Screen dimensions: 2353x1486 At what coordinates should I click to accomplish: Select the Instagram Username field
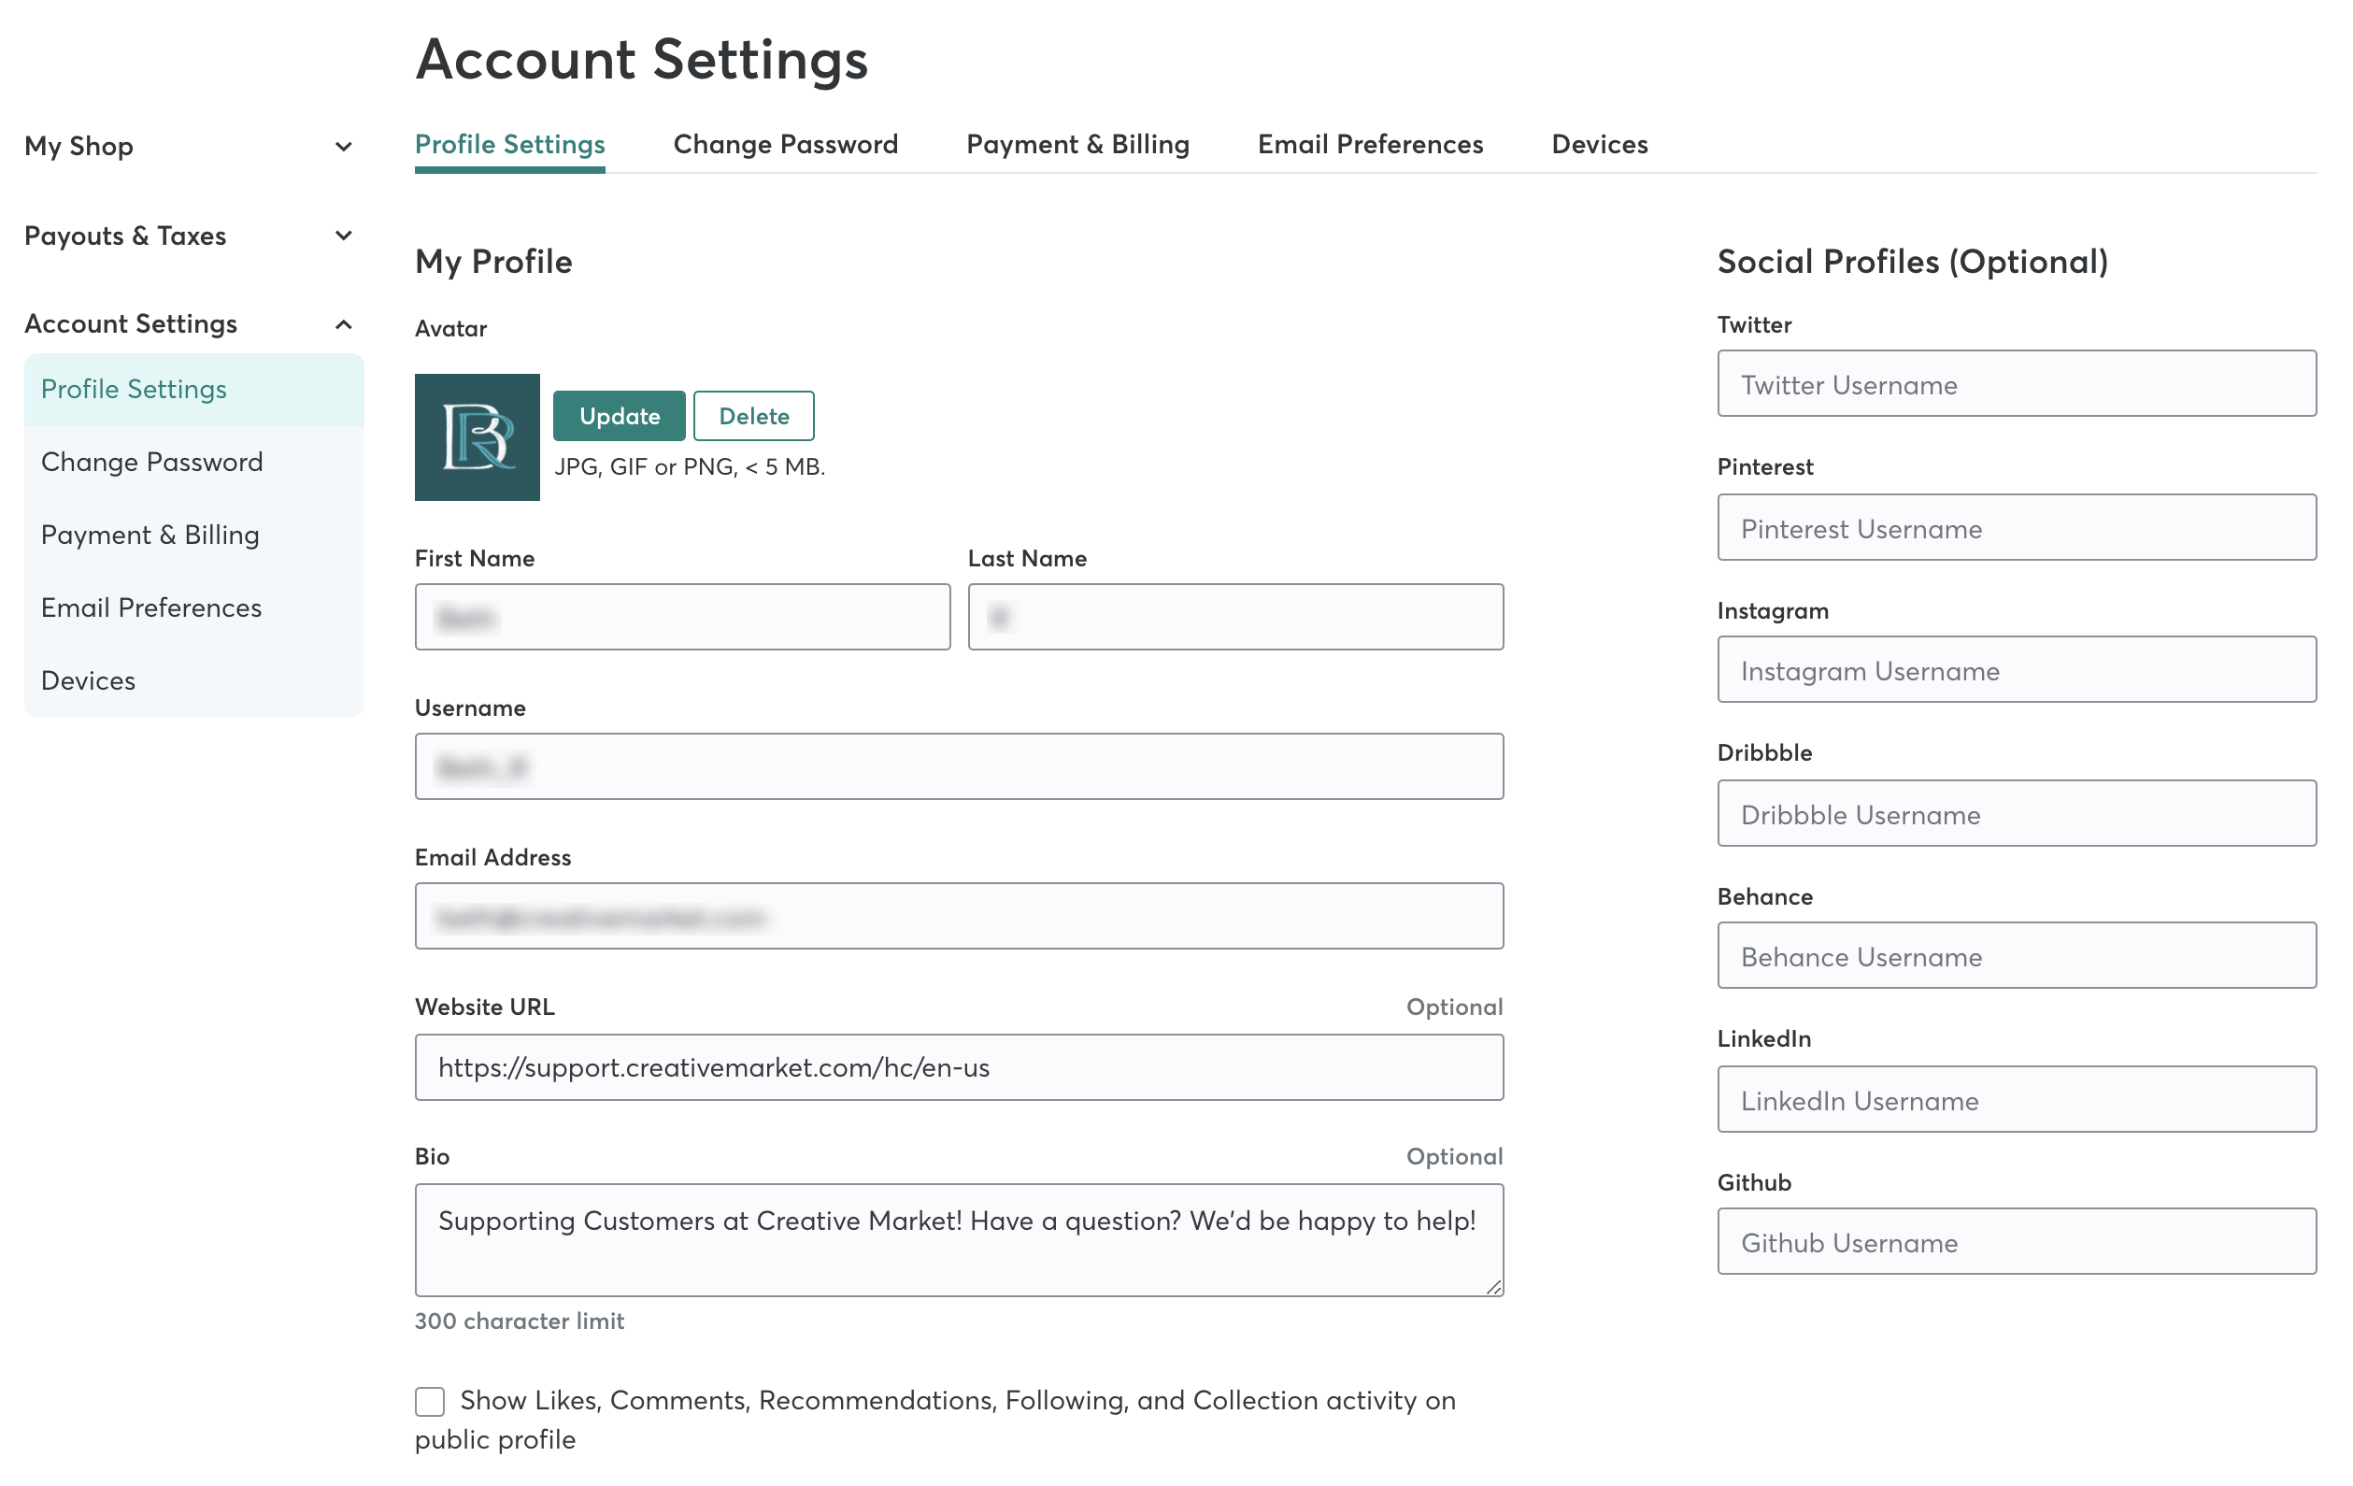[2015, 670]
